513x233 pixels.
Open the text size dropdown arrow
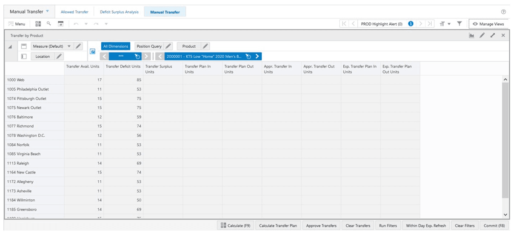[x=449, y=24]
